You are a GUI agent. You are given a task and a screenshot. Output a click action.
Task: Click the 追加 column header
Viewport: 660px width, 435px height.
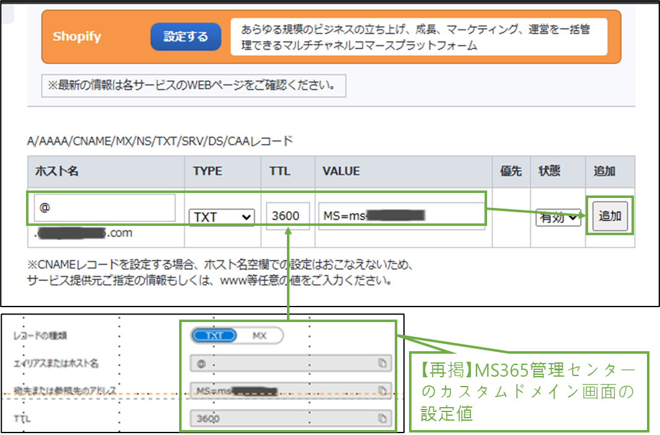click(604, 171)
